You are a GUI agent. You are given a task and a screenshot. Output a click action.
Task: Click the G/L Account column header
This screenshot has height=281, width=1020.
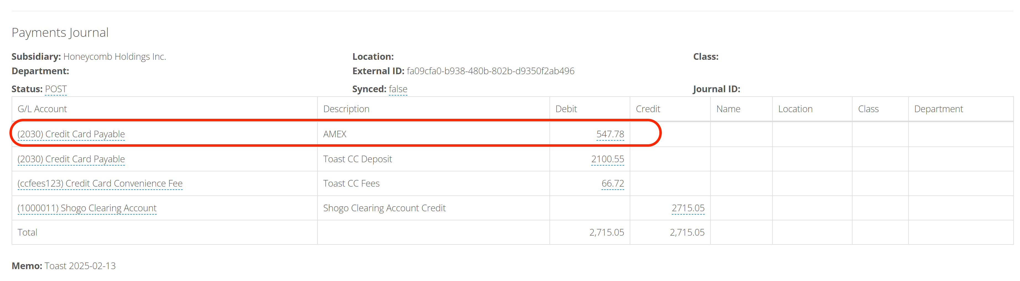coord(42,109)
